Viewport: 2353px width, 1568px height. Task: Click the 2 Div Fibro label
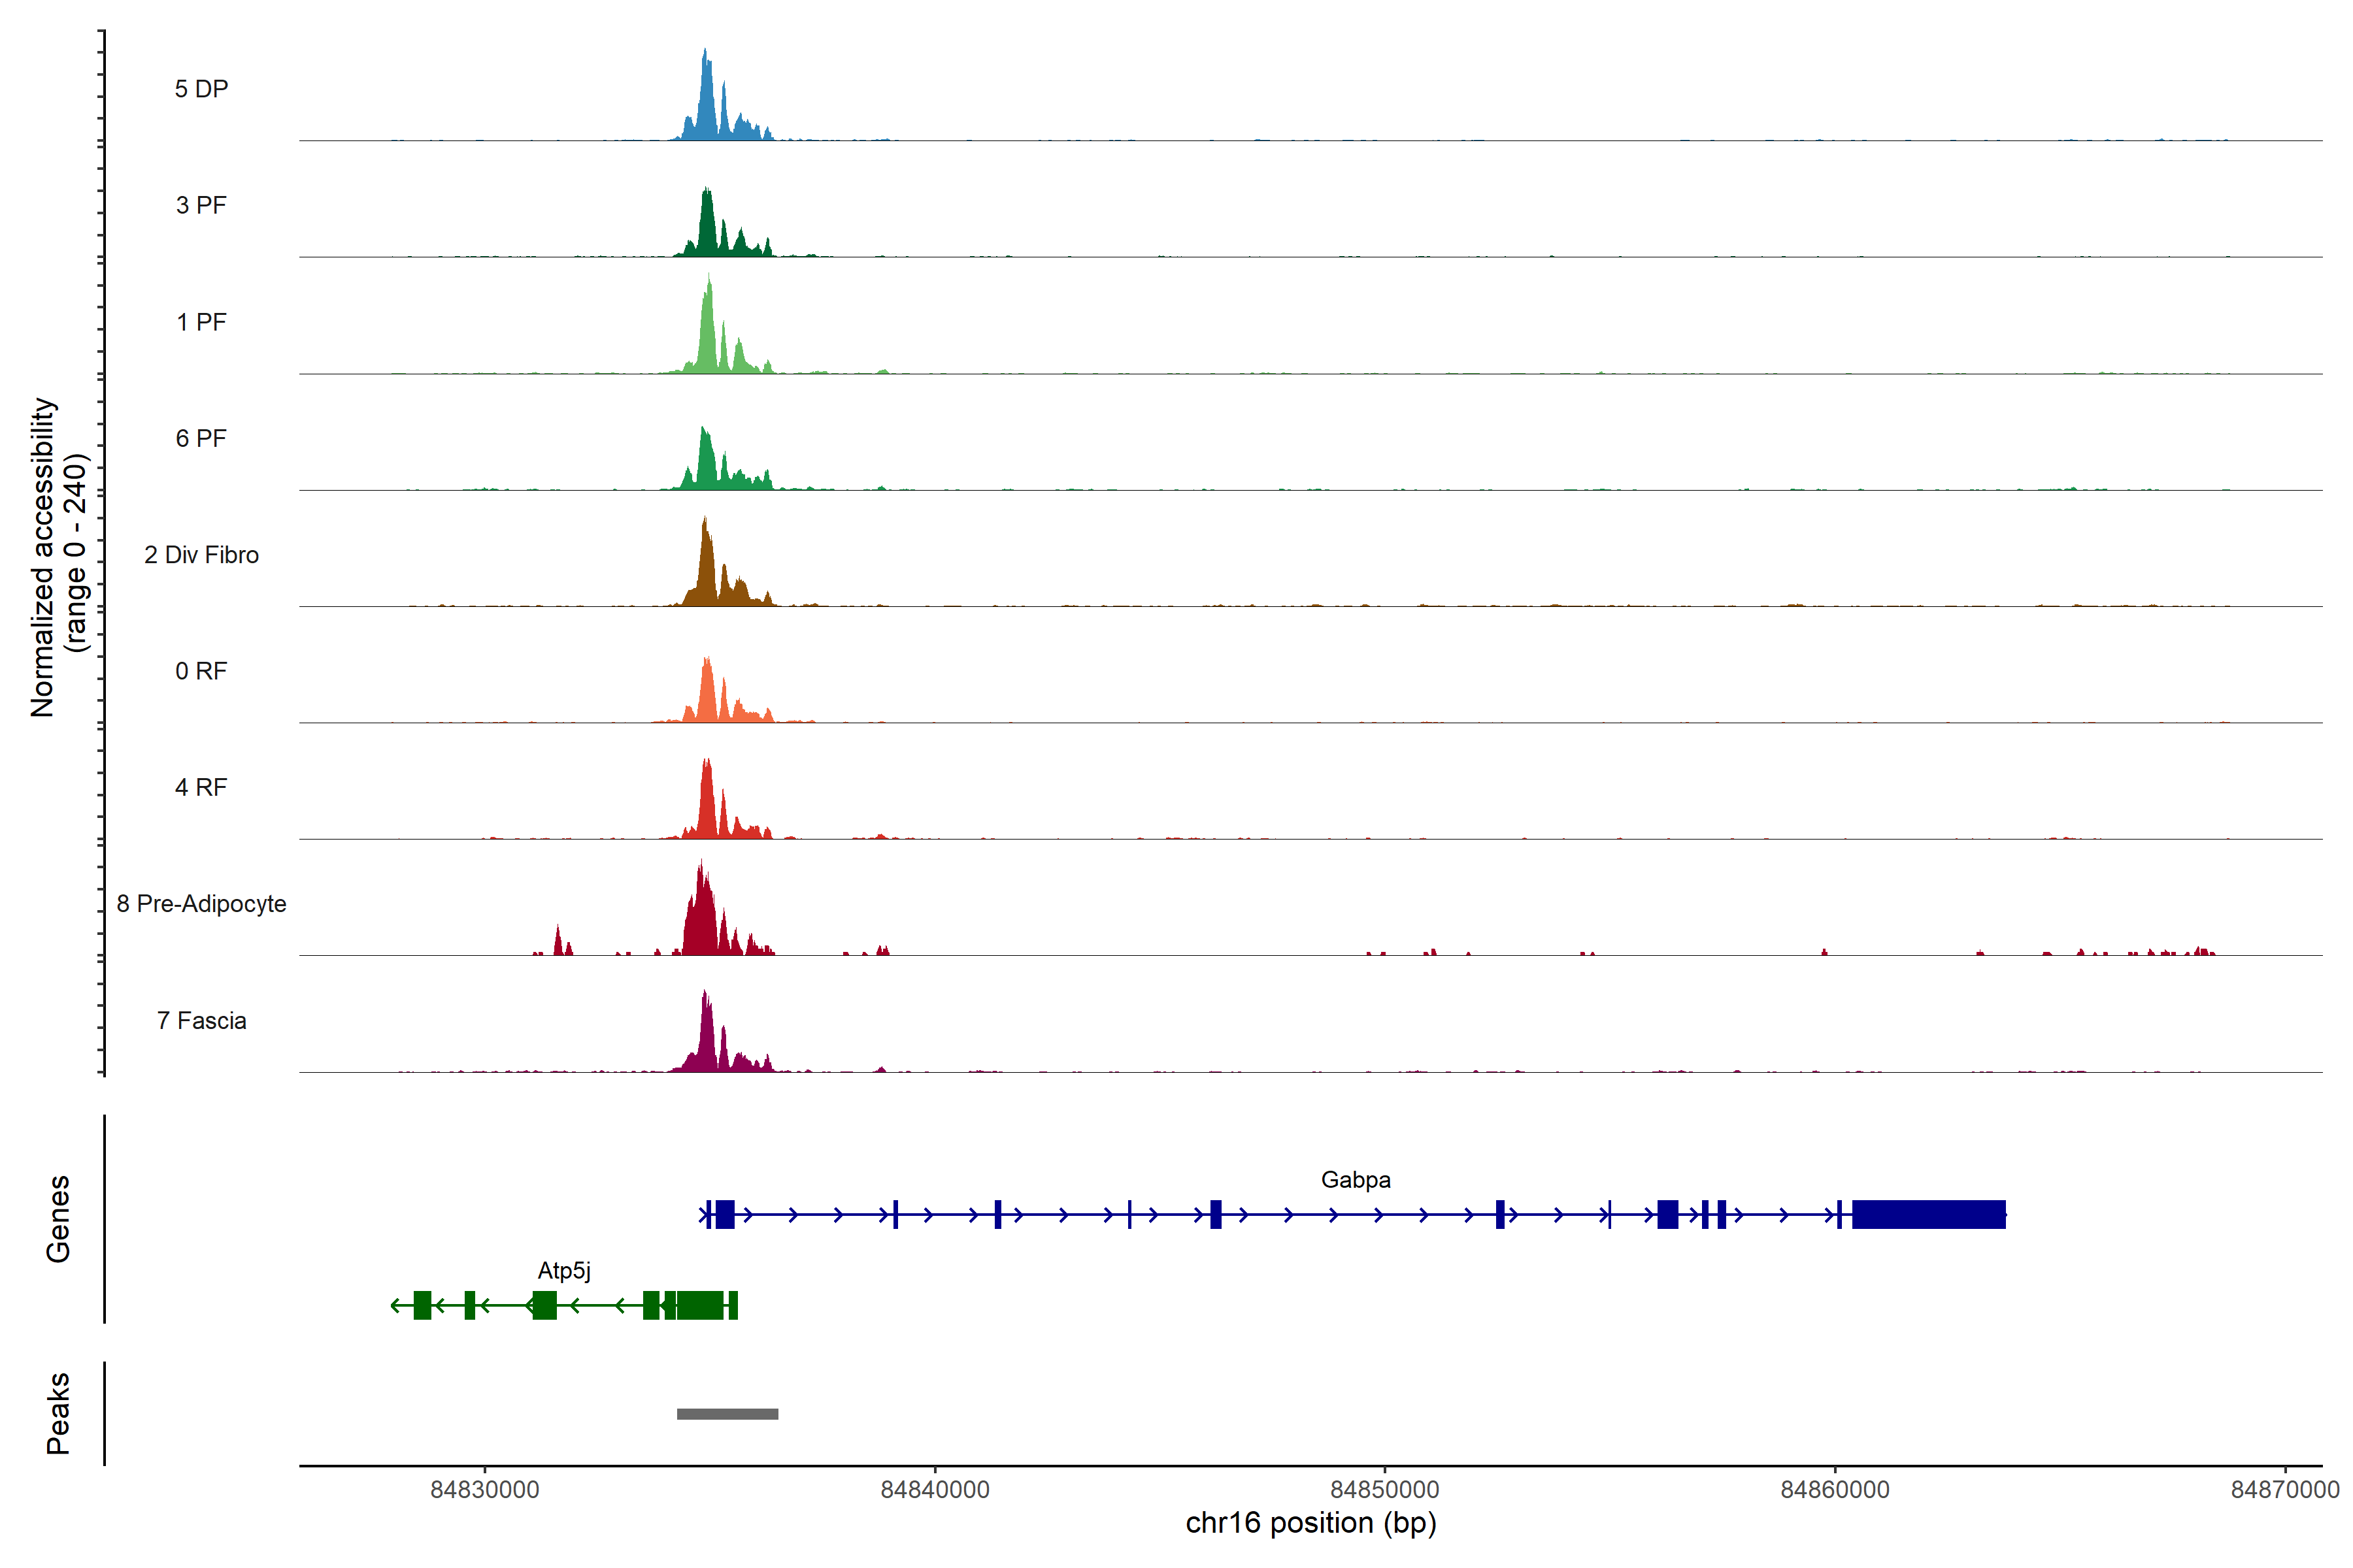click(201, 555)
